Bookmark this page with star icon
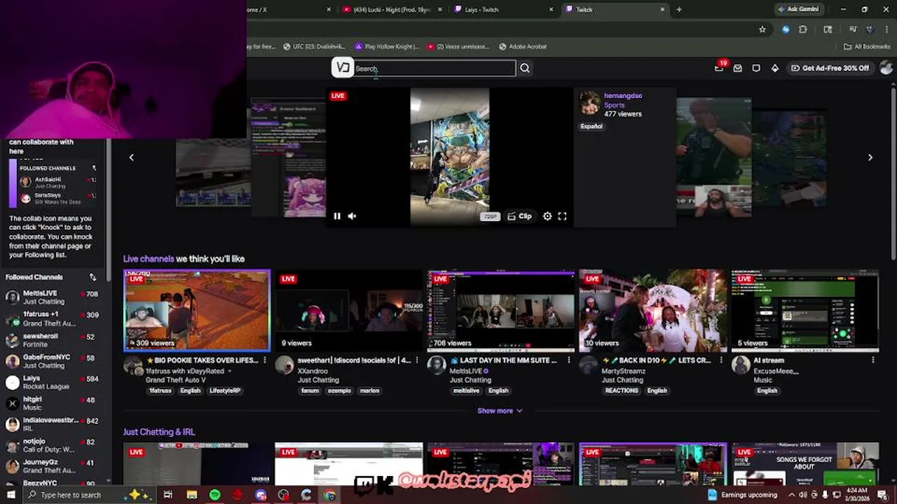This screenshot has height=504, width=897. (x=762, y=29)
